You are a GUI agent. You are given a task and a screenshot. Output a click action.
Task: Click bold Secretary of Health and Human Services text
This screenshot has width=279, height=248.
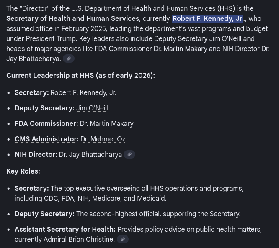click(73, 19)
